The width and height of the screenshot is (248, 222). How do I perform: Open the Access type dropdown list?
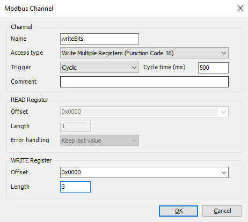(x=144, y=53)
